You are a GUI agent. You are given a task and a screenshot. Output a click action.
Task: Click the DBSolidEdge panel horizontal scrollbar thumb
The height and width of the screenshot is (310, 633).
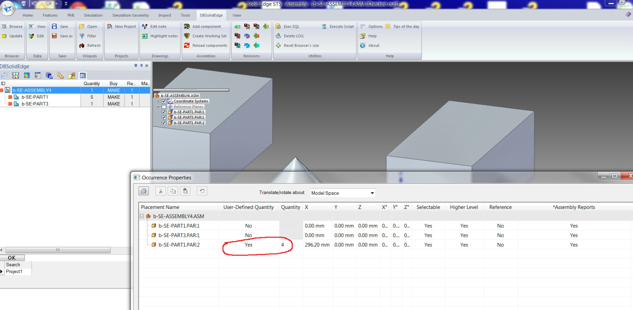[x=58, y=250]
